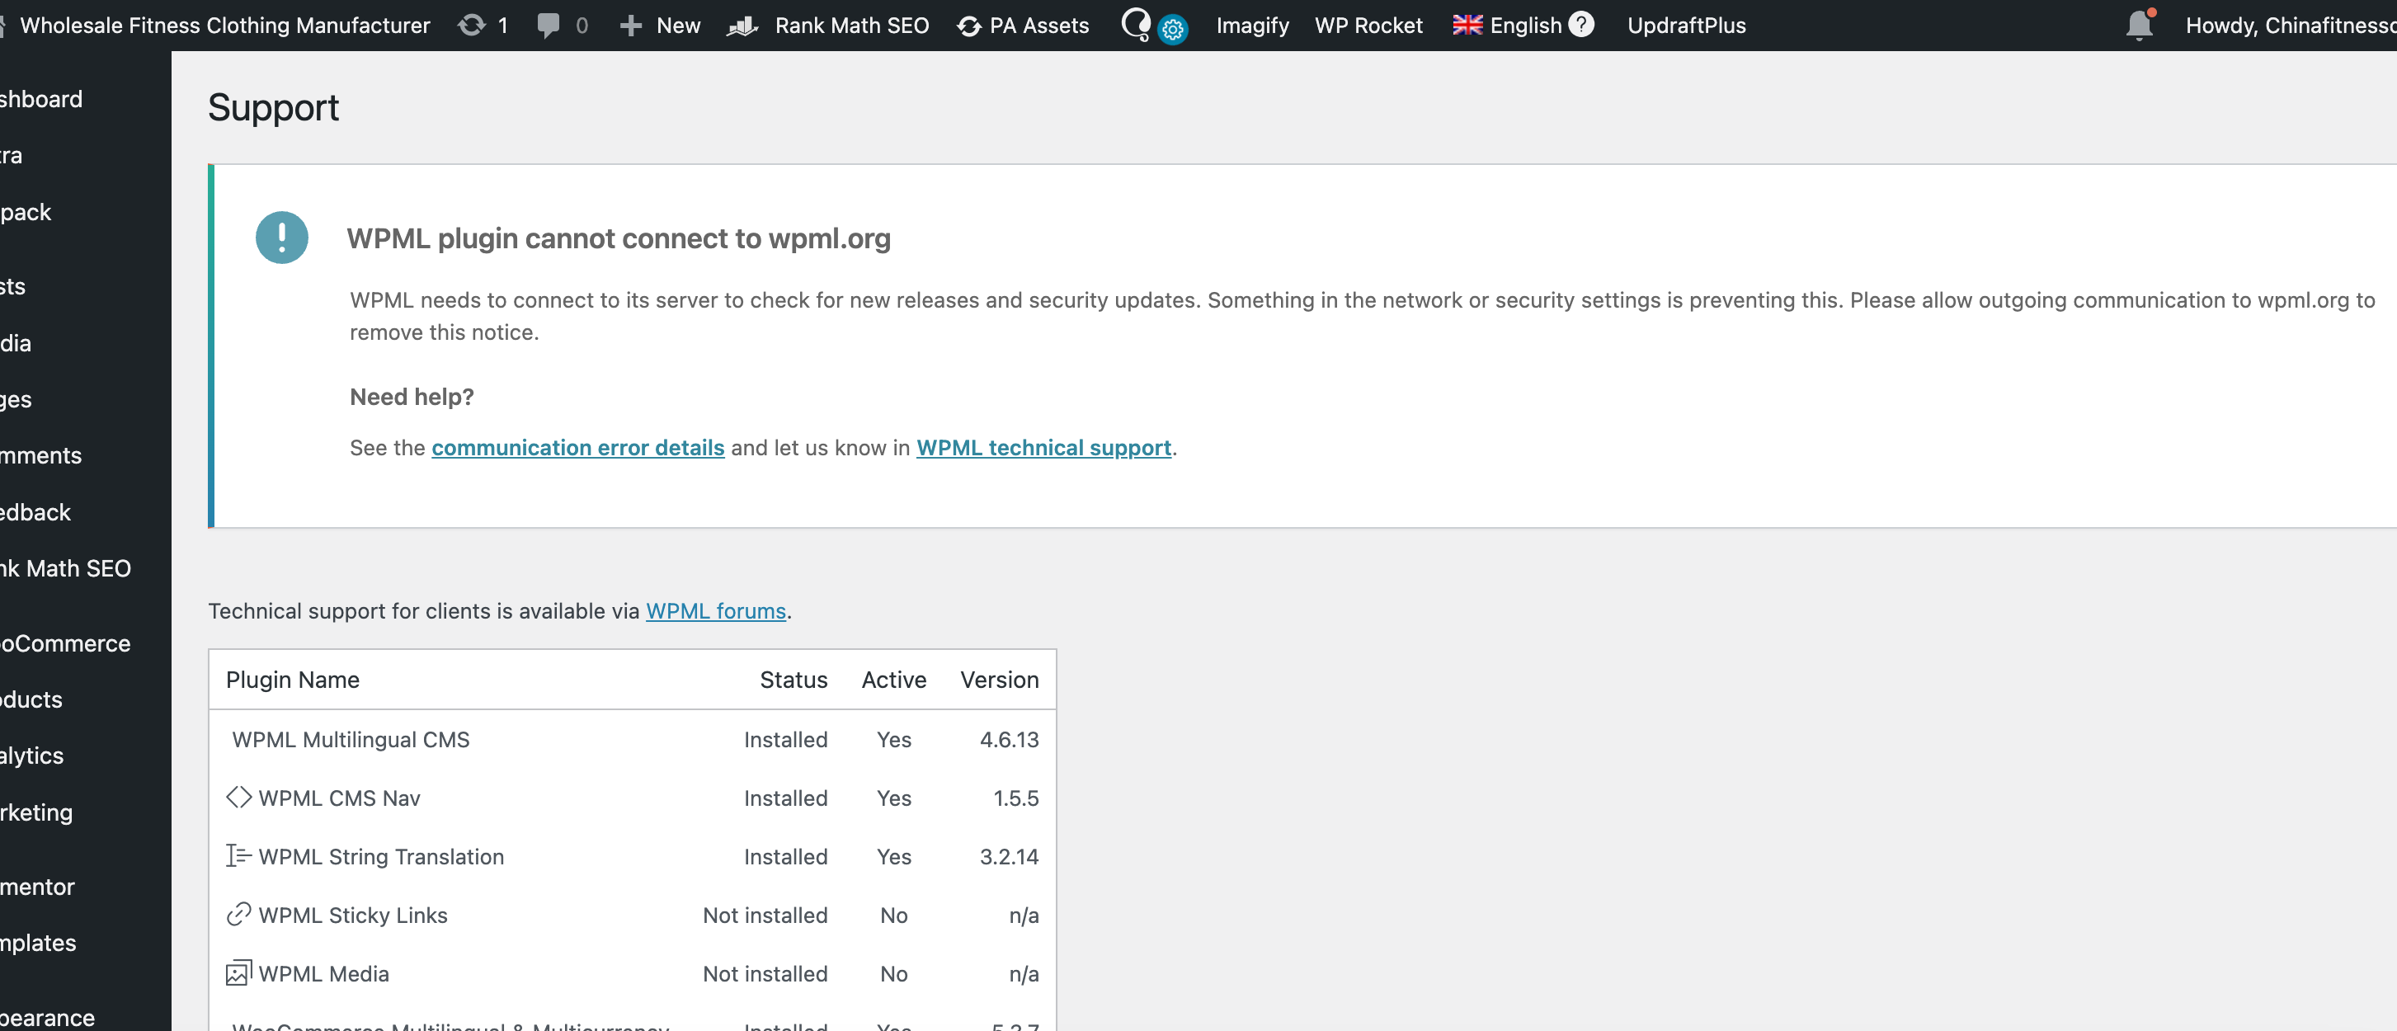2397x1031 pixels.
Task: Open WPML technical support link
Action: pos(1043,448)
